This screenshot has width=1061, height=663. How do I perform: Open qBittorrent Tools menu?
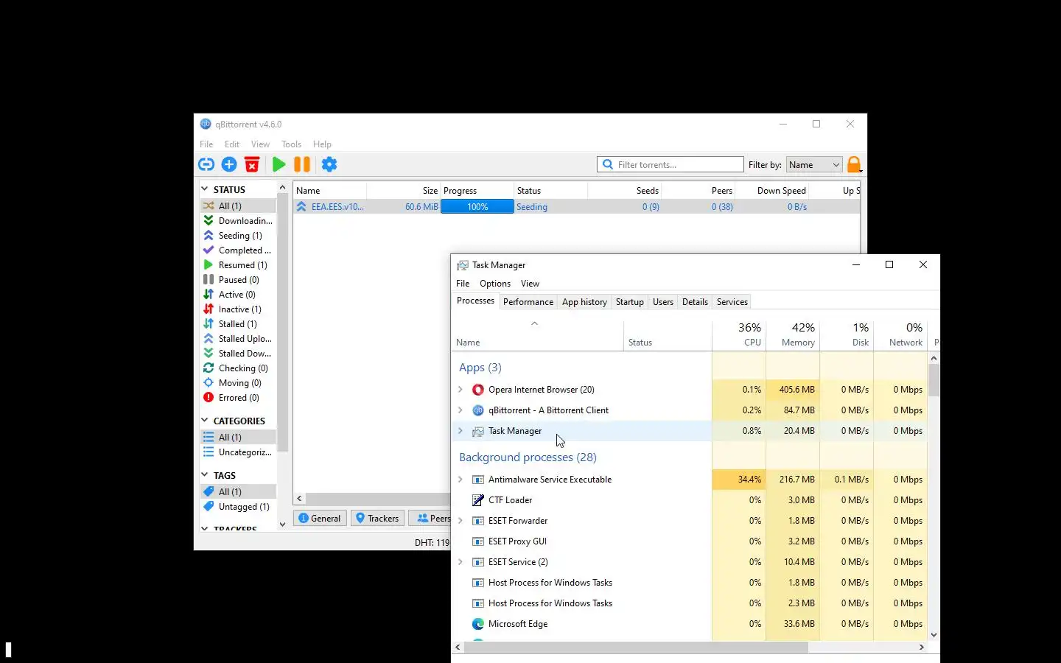point(291,144)
